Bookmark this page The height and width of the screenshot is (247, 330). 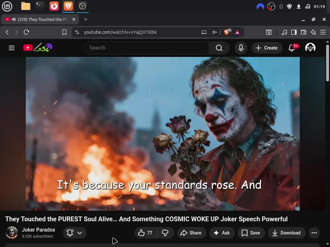coord(64,32)
